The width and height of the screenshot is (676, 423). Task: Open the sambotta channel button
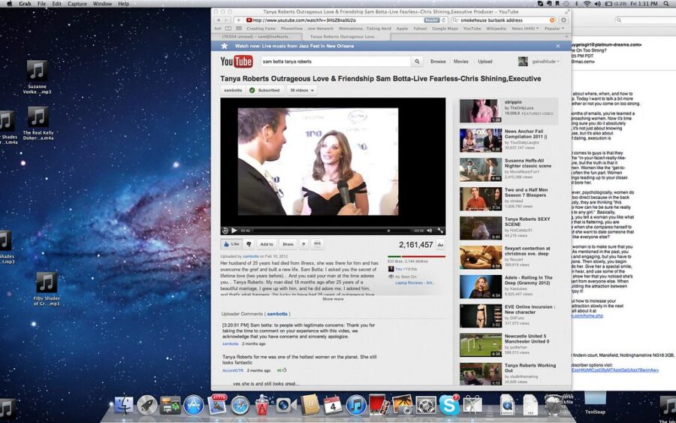(233, 90)
